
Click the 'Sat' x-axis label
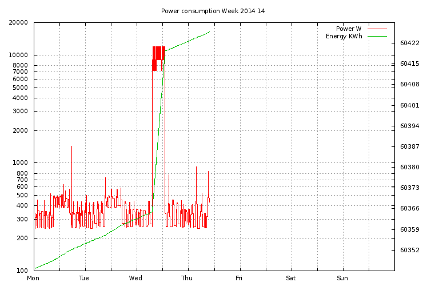[290, 278]
